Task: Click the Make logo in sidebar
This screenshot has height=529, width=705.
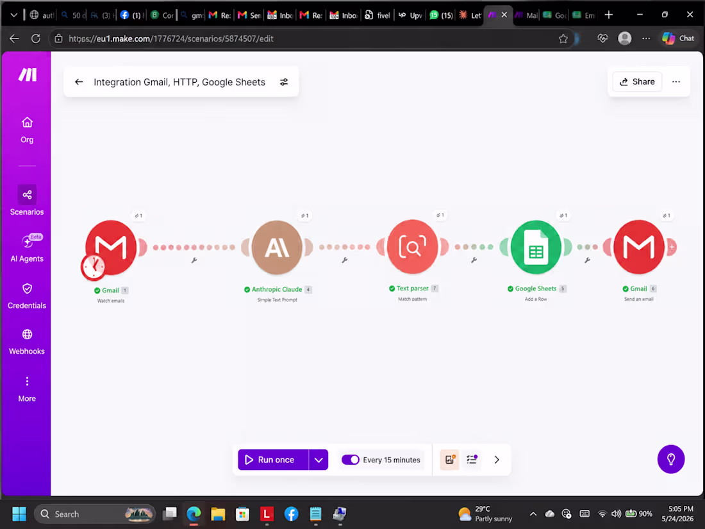Action: point(28,74)
